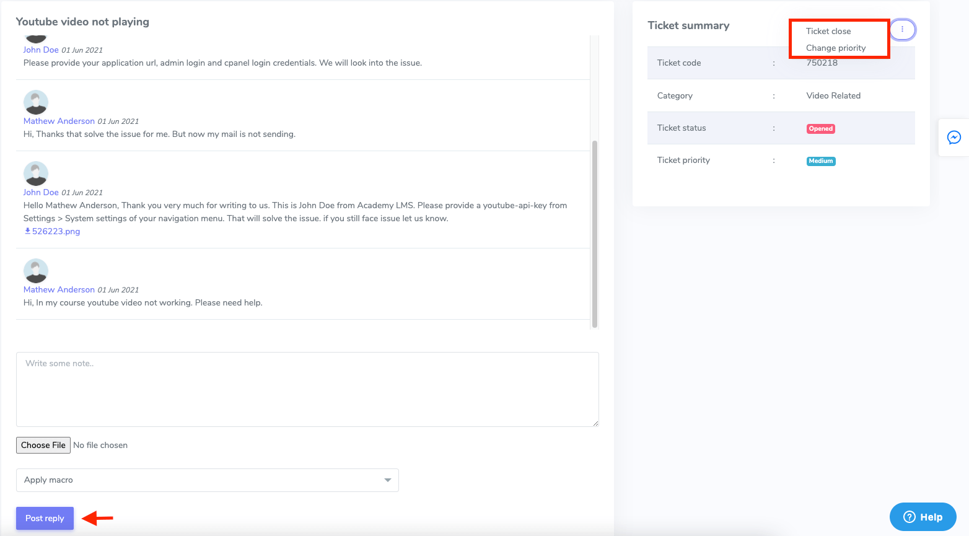Open Mathew Anderson's name on the mail not sending message
969x536 pixels.
pyautogui.click(x=59, y=121)
